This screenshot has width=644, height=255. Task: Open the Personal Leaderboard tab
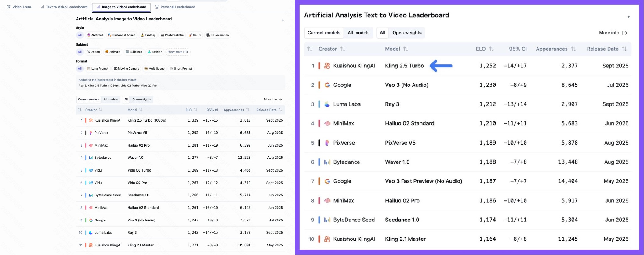tap(175, 7)
